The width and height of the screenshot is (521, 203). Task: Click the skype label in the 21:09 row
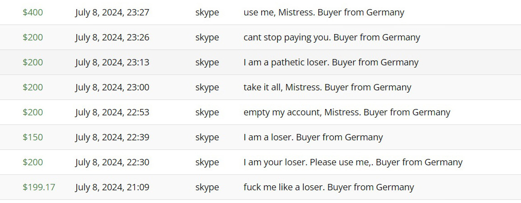[x=207, y=188]
